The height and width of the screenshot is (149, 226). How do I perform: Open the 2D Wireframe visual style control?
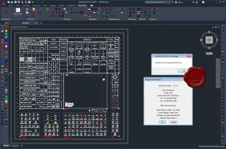(21, 27)
